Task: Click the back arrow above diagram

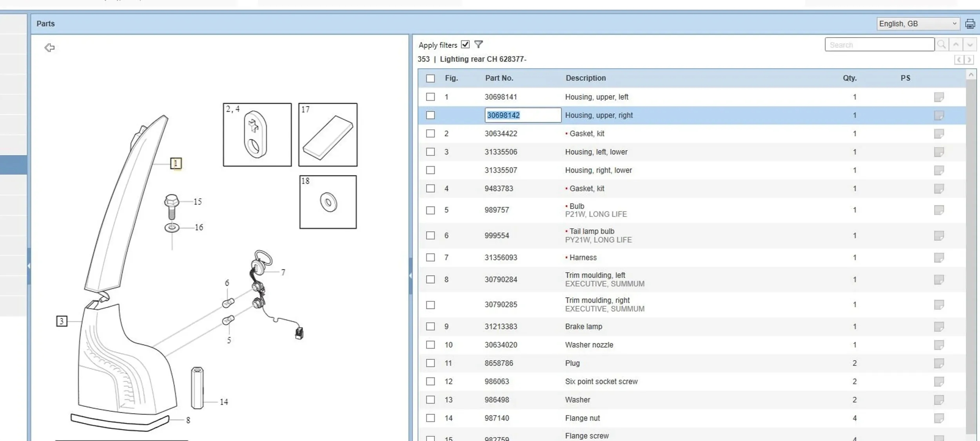Action: coord(49,48)
